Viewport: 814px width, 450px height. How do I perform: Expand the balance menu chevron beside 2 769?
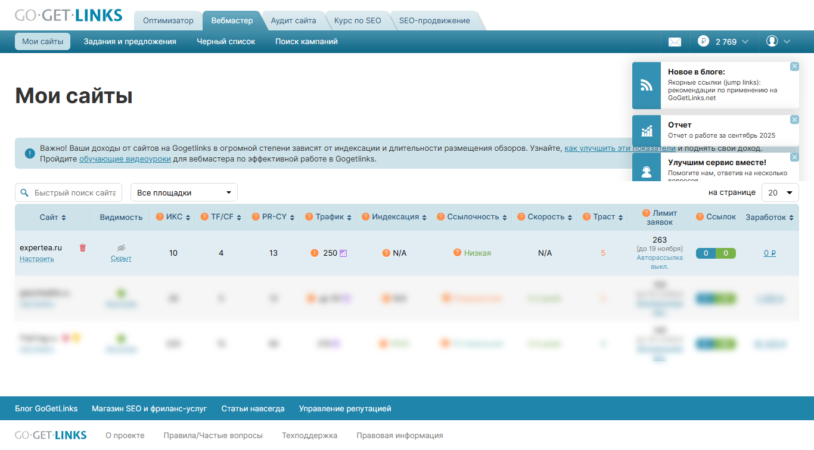[745, 42]
